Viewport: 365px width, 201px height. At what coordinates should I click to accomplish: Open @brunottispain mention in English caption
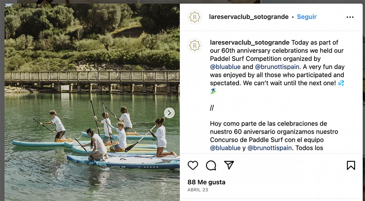[x=277, y=67]
